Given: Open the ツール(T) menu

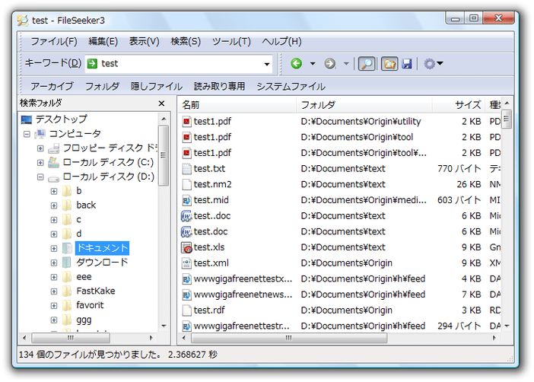Looking at the screenshot, I should pyautogui.click(x=231, y=41).
